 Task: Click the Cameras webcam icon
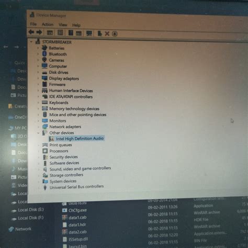click(x=44, y=60)
